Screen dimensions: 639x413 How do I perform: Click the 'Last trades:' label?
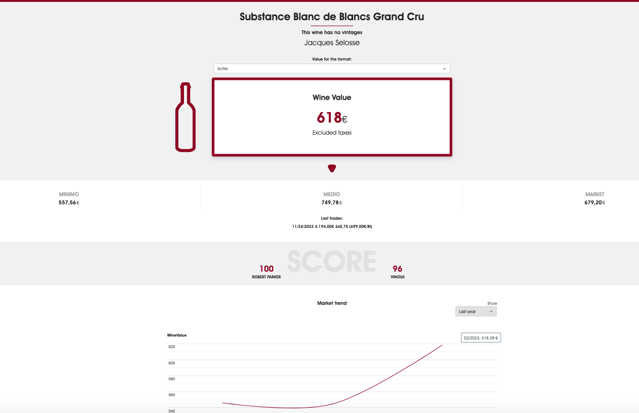[x=332, y=218]
